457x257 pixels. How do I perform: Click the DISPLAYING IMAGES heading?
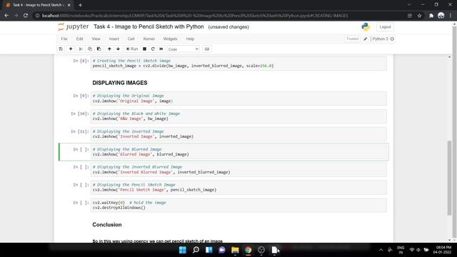pyautogui.click(x=120, y=83)
